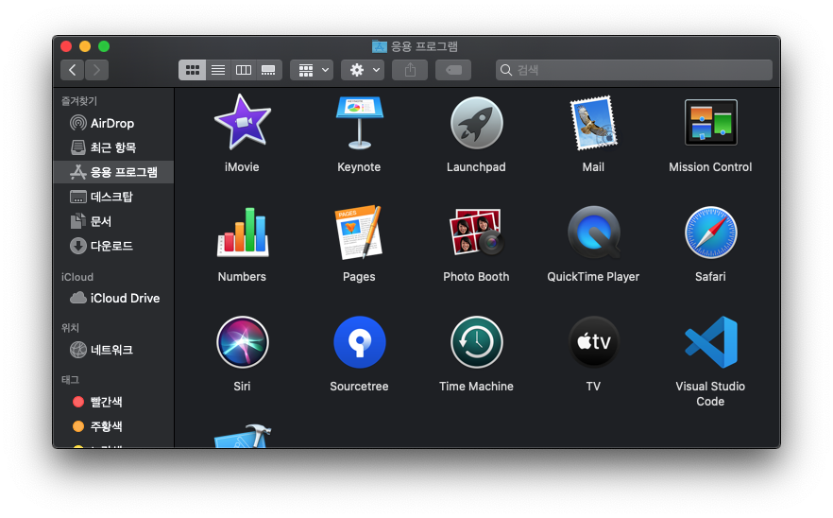Click the Sourcetree name label
The width and height of the screenshot is (833, 518).
(359, 386)
